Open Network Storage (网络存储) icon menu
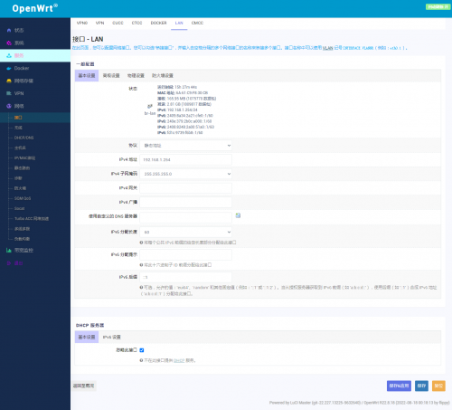Screen dimensions: 452x410 (9, 81)
